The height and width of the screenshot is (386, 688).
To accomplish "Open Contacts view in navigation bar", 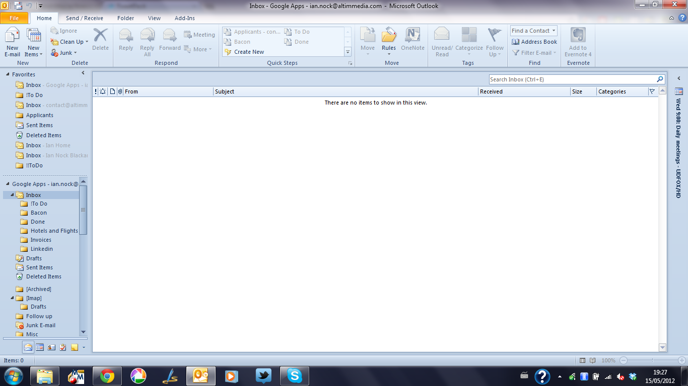I will pos(51,347).
